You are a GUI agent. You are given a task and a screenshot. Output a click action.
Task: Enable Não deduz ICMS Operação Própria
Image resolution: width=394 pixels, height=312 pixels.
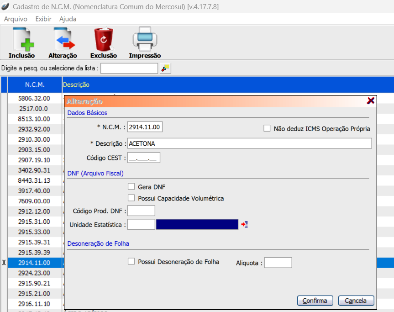pyautogui.click(x=267, y=129)
